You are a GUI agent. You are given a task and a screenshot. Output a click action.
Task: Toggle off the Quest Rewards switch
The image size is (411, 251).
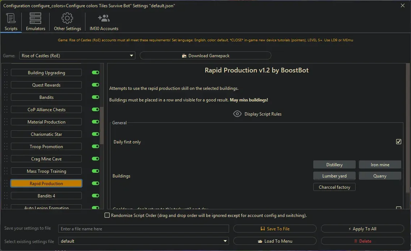click(x=96, y=85)
